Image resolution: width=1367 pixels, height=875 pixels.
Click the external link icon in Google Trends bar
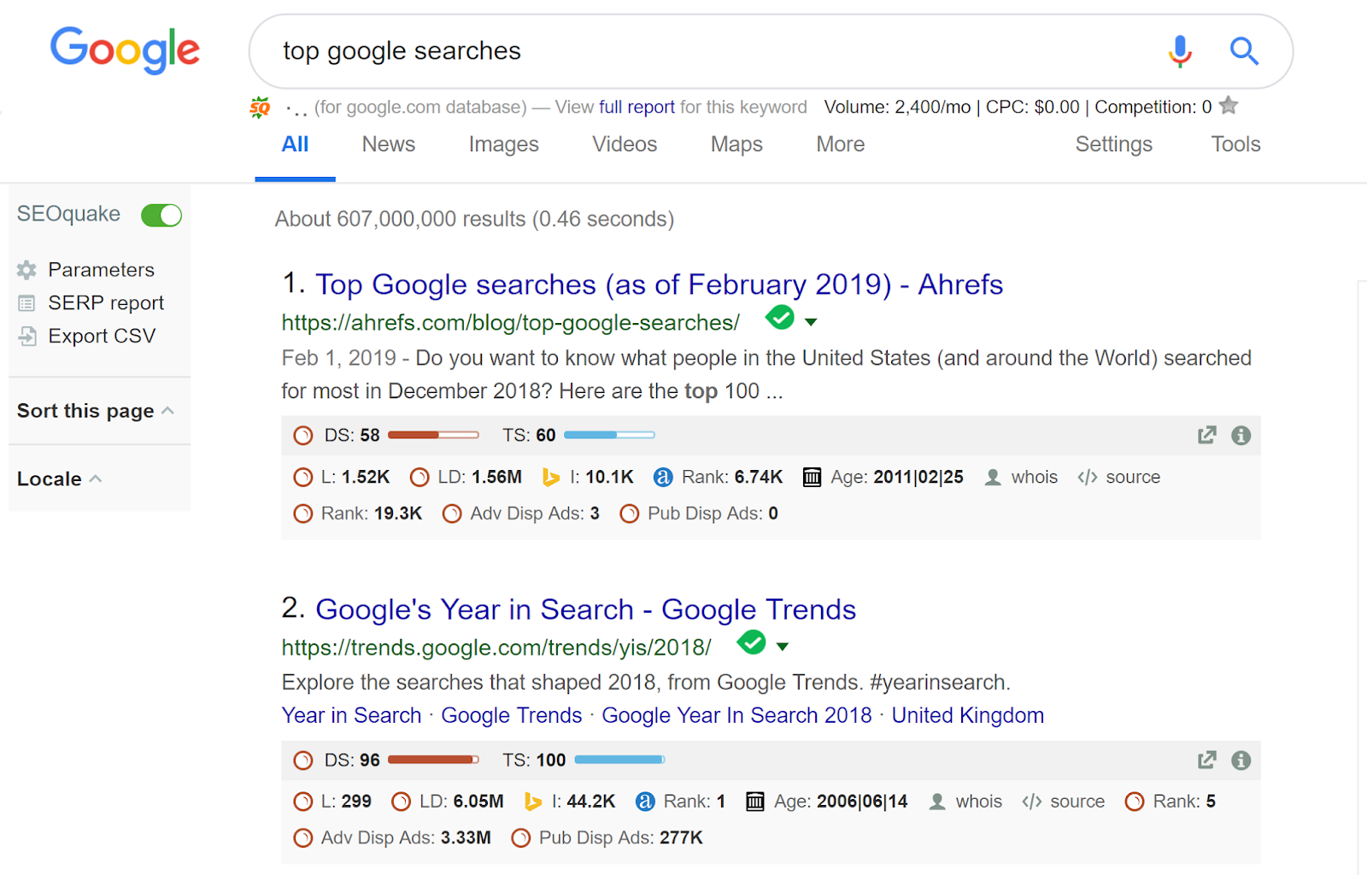pyautogui.click(x=1206, y=760)
